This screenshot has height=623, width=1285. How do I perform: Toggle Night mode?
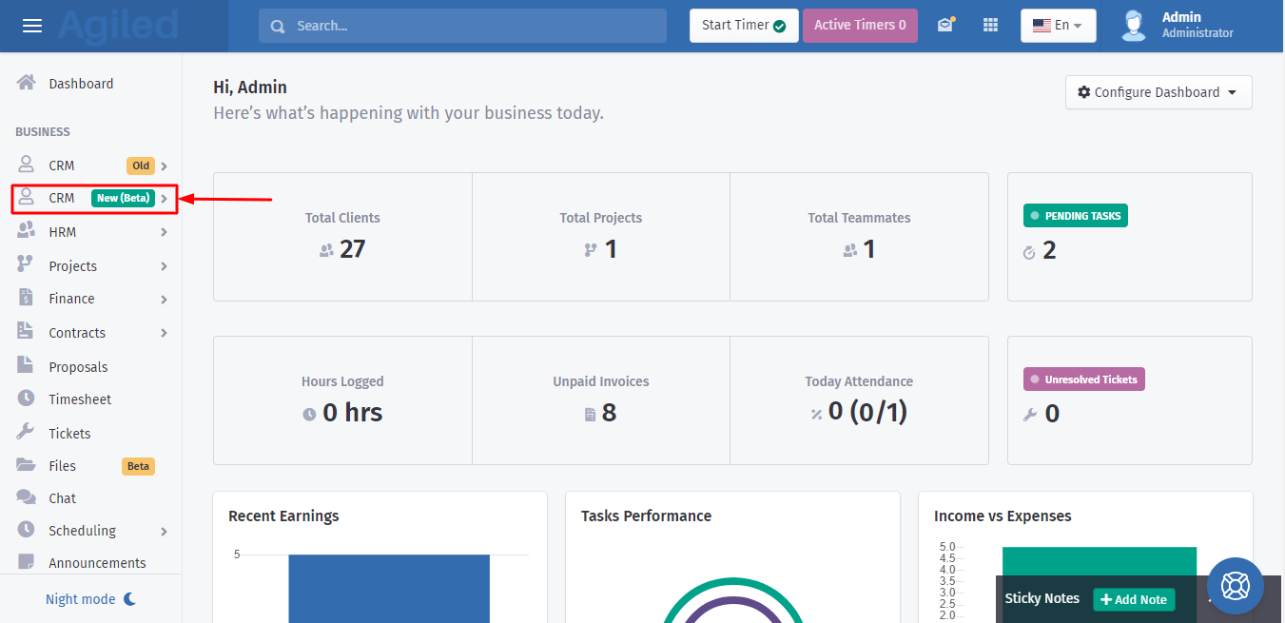click(91, 599)
